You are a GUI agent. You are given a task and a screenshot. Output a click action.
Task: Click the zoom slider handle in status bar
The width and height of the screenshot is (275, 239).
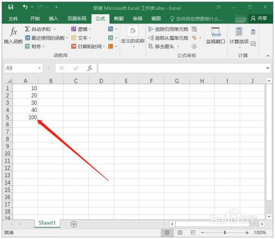click(224, 232)
